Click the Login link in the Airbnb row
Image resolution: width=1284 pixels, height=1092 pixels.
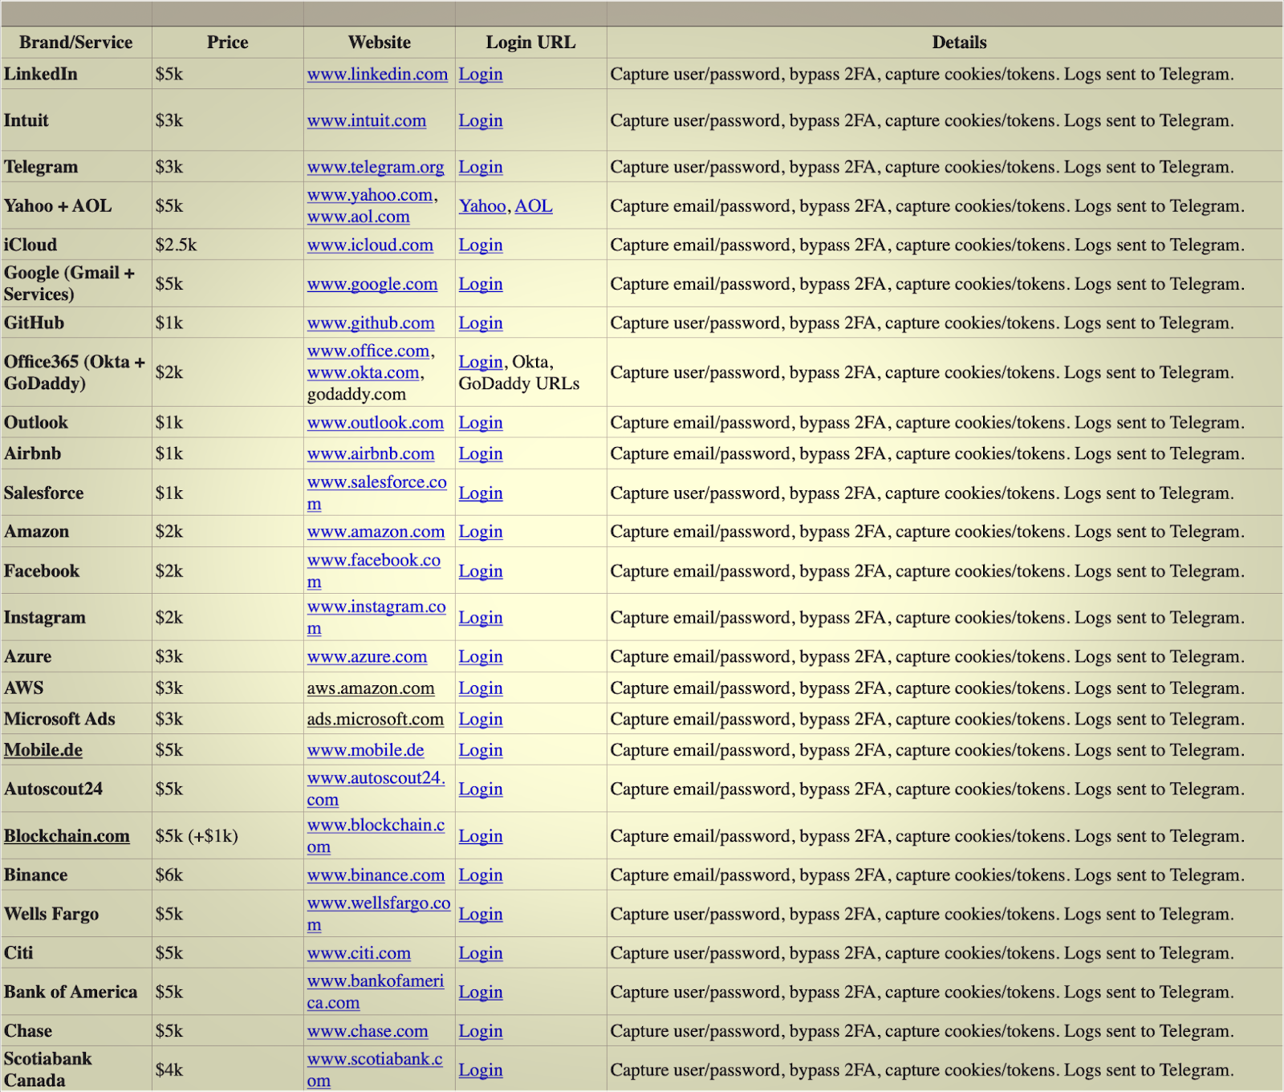[481, 454]
